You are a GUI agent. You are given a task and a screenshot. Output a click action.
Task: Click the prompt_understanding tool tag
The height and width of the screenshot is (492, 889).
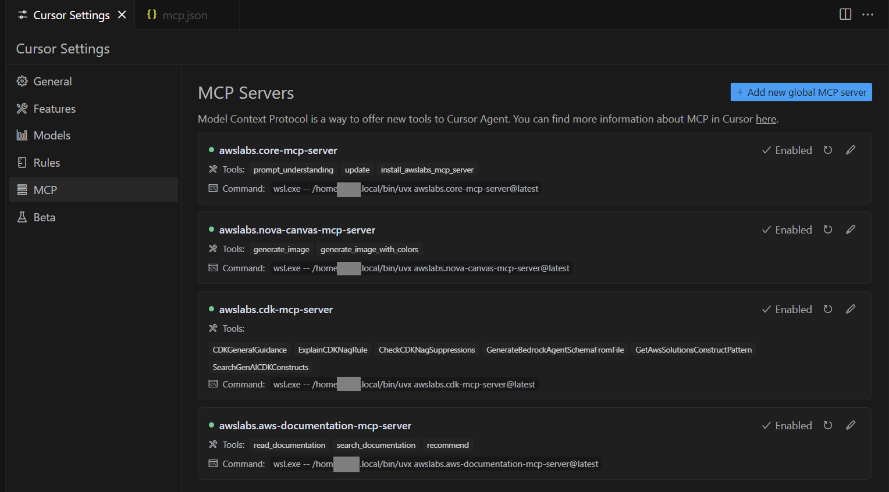pyautogui.click(x=293, y=170)
